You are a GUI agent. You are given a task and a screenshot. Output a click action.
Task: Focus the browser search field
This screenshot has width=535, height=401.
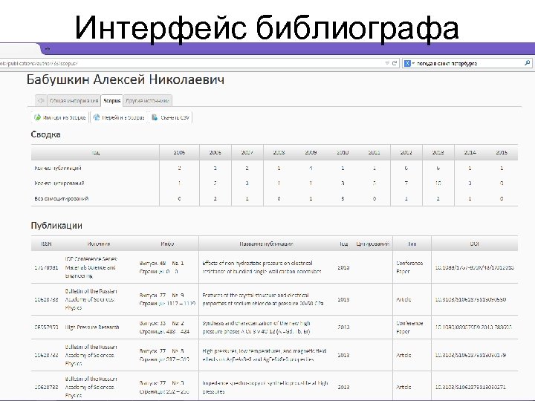click(x=469, y=63)
